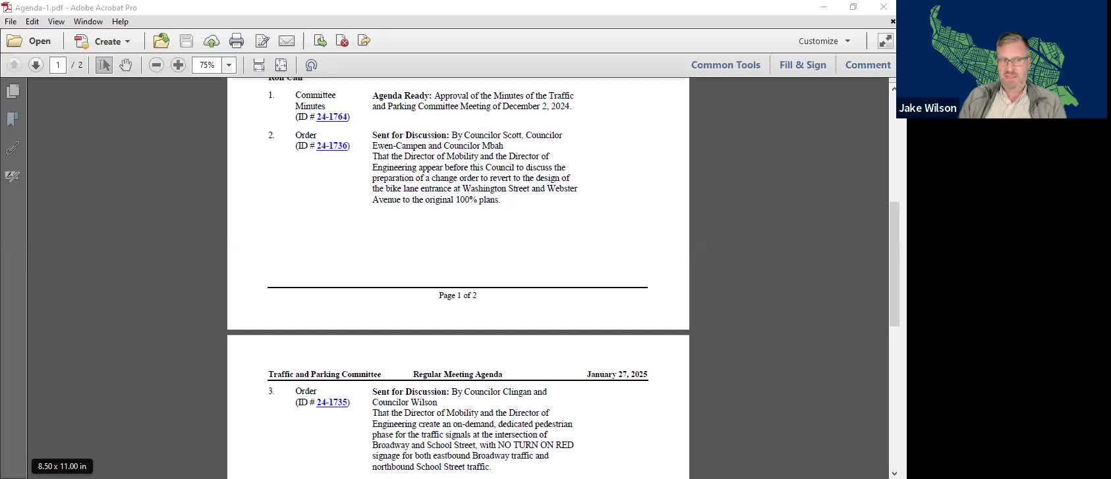Viewport: 1111px width, 479px height.
Task: Click the fit one full page icon
Action: coord(281,65)
